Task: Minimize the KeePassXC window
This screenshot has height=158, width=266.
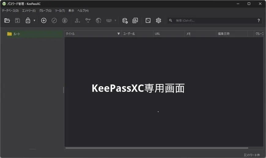Action: (x=238, y=4)
